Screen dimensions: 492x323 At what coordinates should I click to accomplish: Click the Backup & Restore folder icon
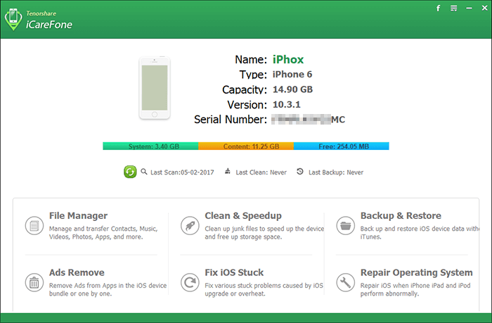(x=344, y=226)
